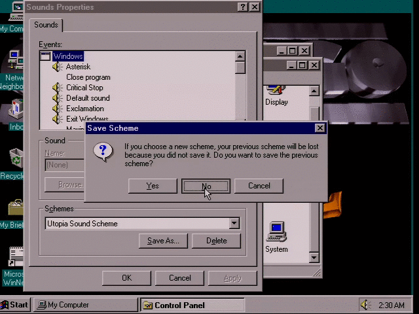
Task: Click the Control Panel scroll up arrow
Action: 314,91
